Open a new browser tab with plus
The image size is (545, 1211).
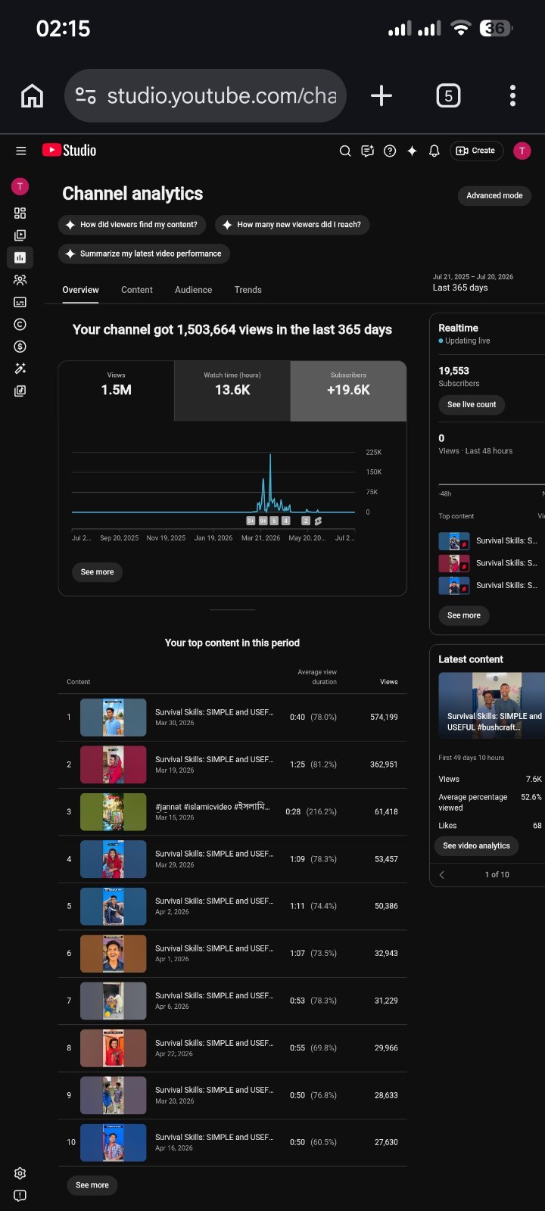381,95
